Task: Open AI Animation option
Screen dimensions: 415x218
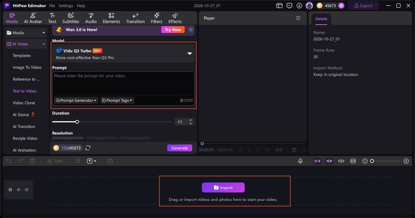Action: 24,150
